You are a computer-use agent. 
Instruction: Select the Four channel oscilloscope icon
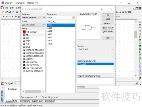(140, 34)
